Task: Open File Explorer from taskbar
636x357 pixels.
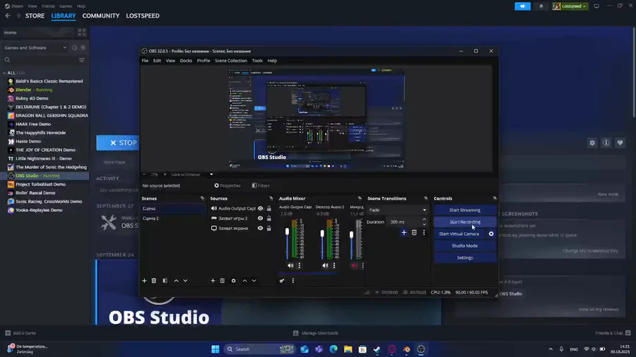Action: 348,349
